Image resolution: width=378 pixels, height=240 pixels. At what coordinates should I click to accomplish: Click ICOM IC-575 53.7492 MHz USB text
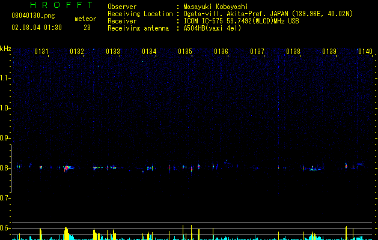click(241, 21)
